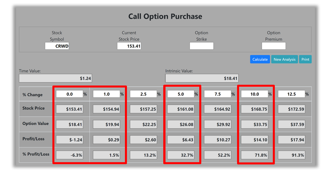Click the $161.08 stock price cell
Viewport: 329px width, 172px height.
click(181, 109)
